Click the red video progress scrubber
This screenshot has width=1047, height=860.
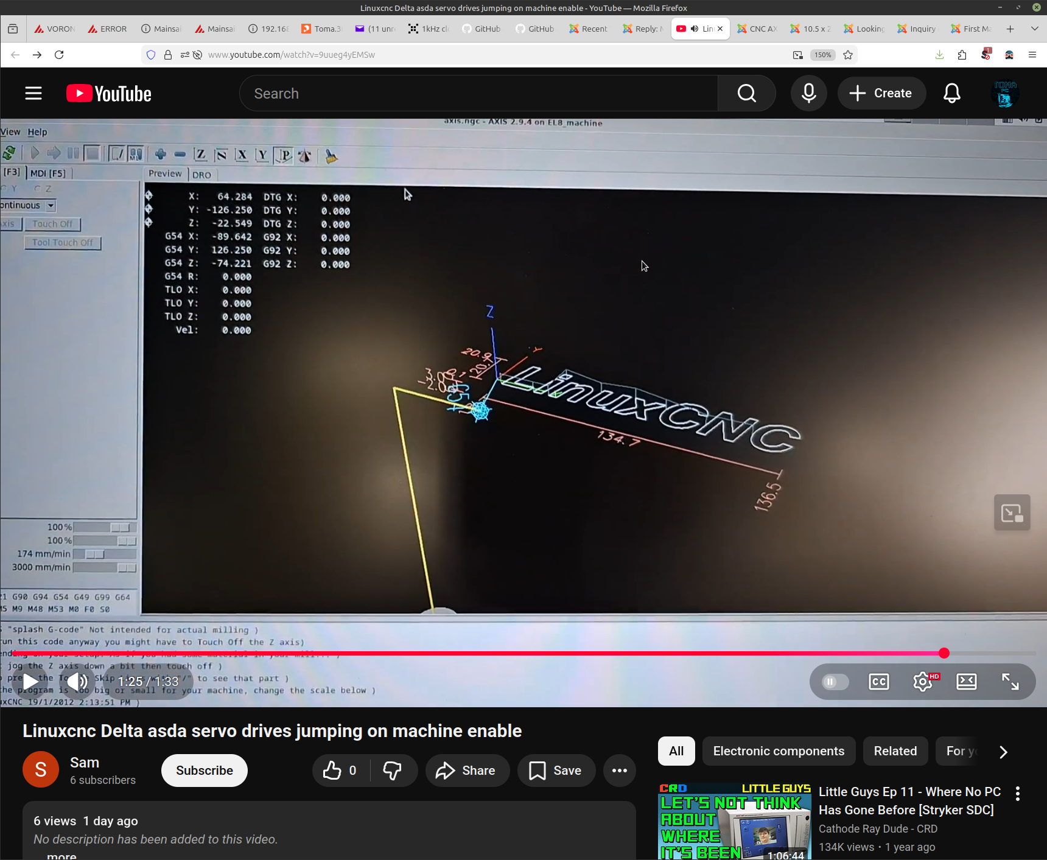(x=944, y=653)
